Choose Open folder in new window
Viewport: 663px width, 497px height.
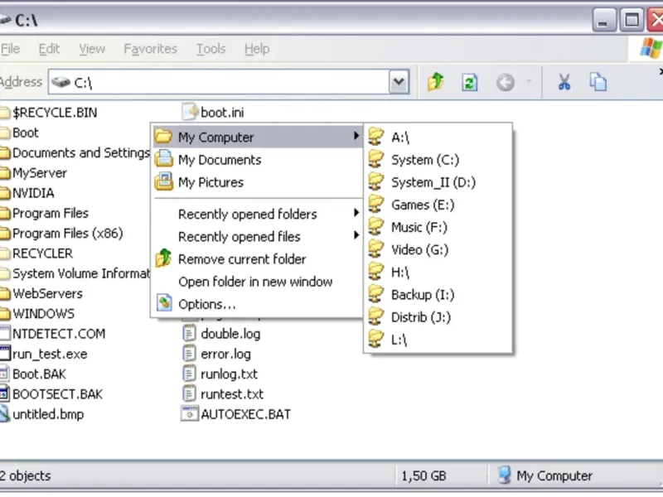(257, 282)
